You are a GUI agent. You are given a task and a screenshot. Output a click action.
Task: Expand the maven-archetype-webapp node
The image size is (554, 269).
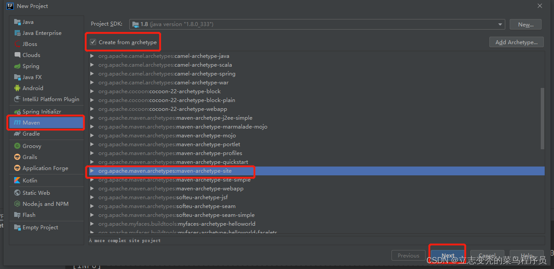pos(92,189)
